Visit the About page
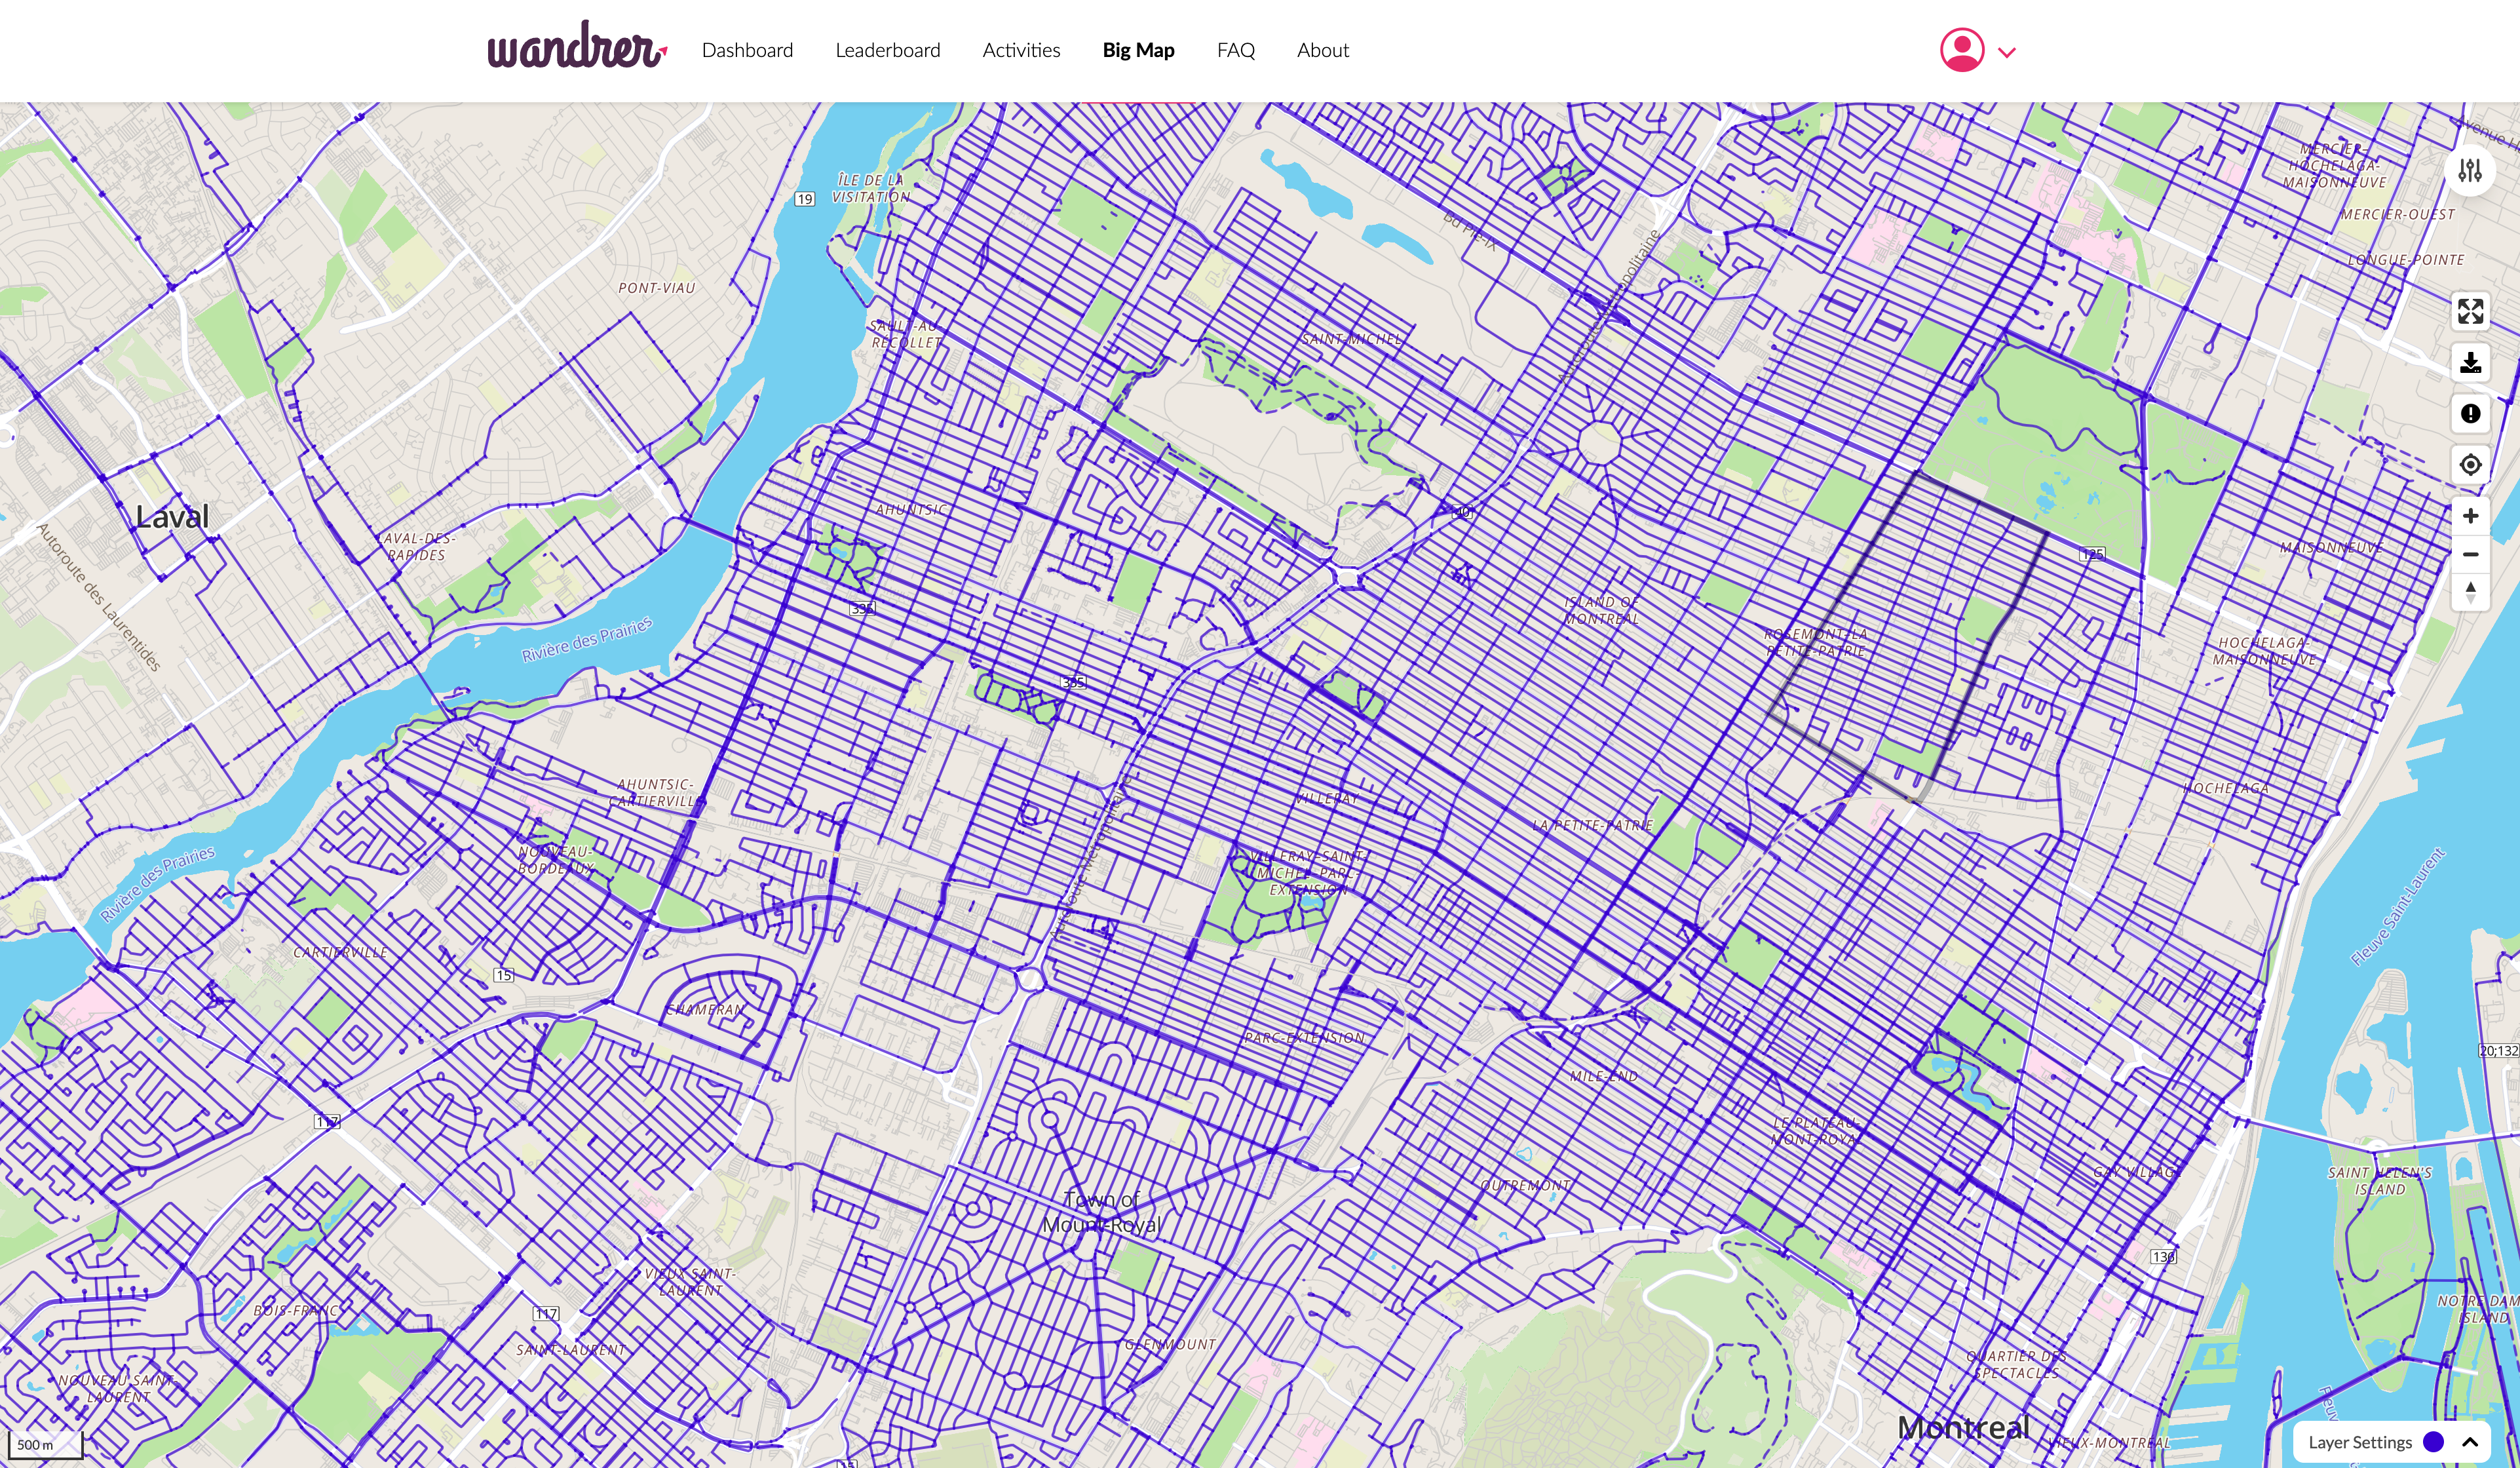The width and height of the screenshot is (2520, 1468). click(1322, 50)
